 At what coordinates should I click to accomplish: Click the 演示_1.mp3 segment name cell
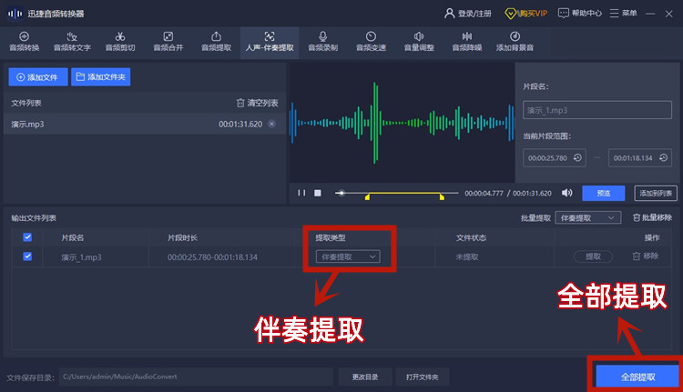tap(81, 257)
